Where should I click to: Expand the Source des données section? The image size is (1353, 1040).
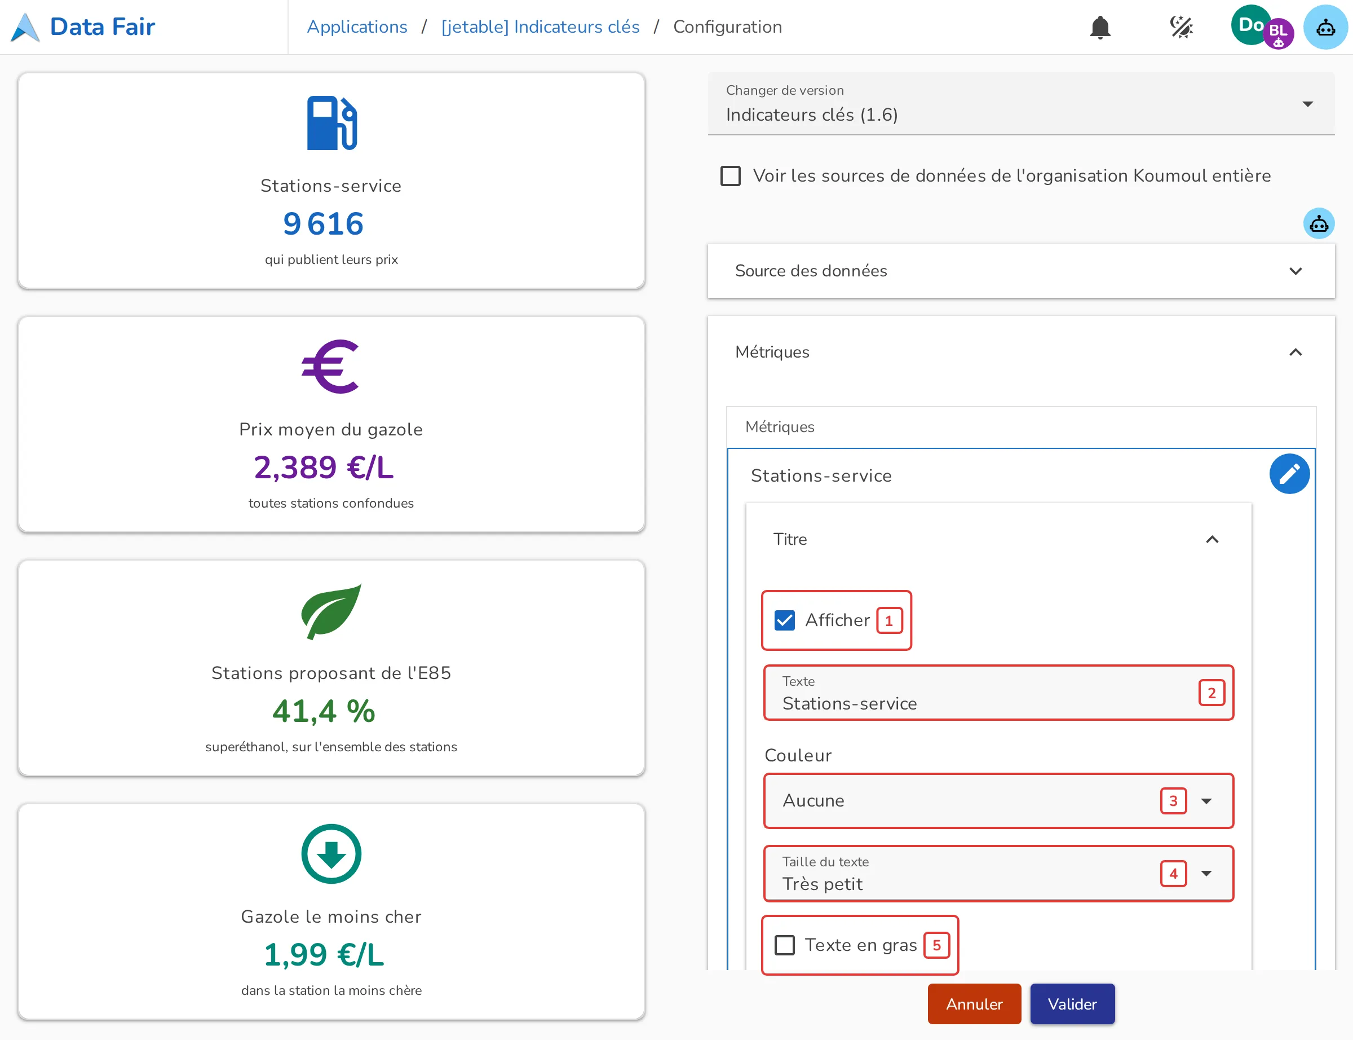click(1021, 271)
